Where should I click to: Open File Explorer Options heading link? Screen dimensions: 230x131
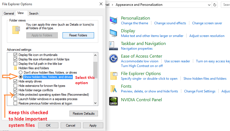[141, 74]
